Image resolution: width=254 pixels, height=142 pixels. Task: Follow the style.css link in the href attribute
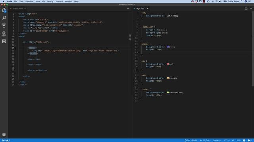click(62, 31)
